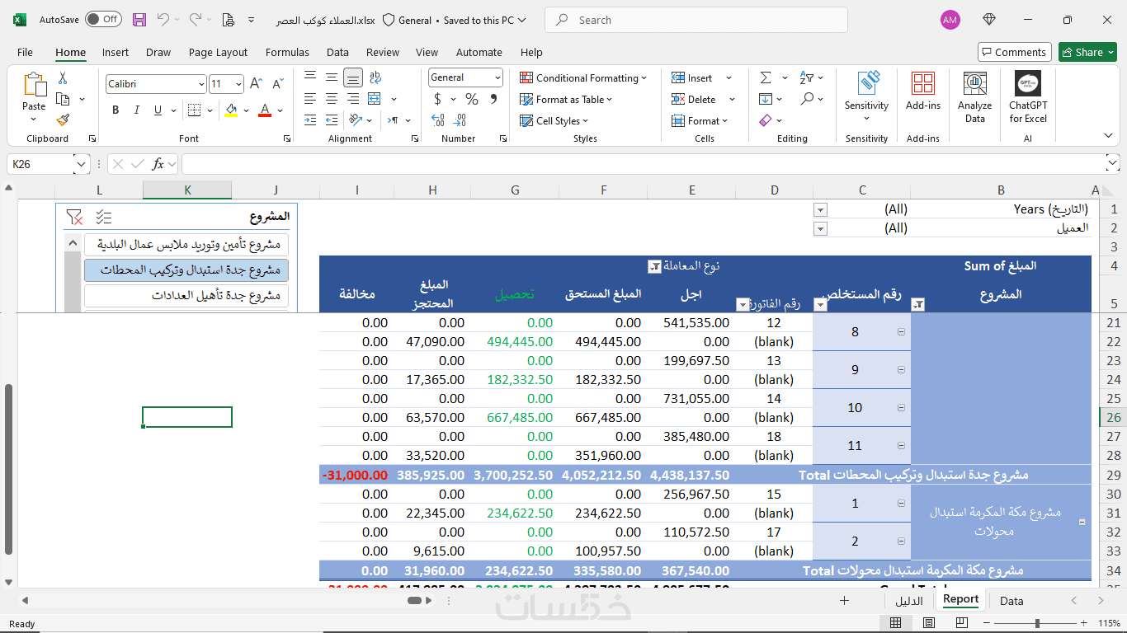This screenshot has width=1127, height=633.
Task: Click the Paste clipboard icon
Action: (x=34, y=86)
